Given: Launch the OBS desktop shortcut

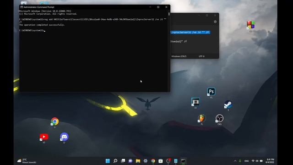Looking at the screenshot, I should (x=219, y=118).
